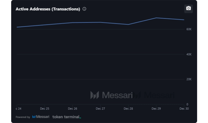Image resolution: width=208 pixels, height=123 pixels.
Task: Click the Dec 25 date label
Action: pyautogui.click(x=45, y=109)
